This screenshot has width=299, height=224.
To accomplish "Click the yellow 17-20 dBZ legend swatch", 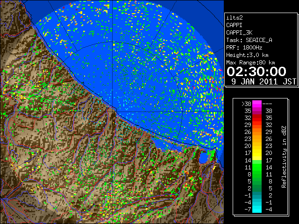I will [257, 153].
